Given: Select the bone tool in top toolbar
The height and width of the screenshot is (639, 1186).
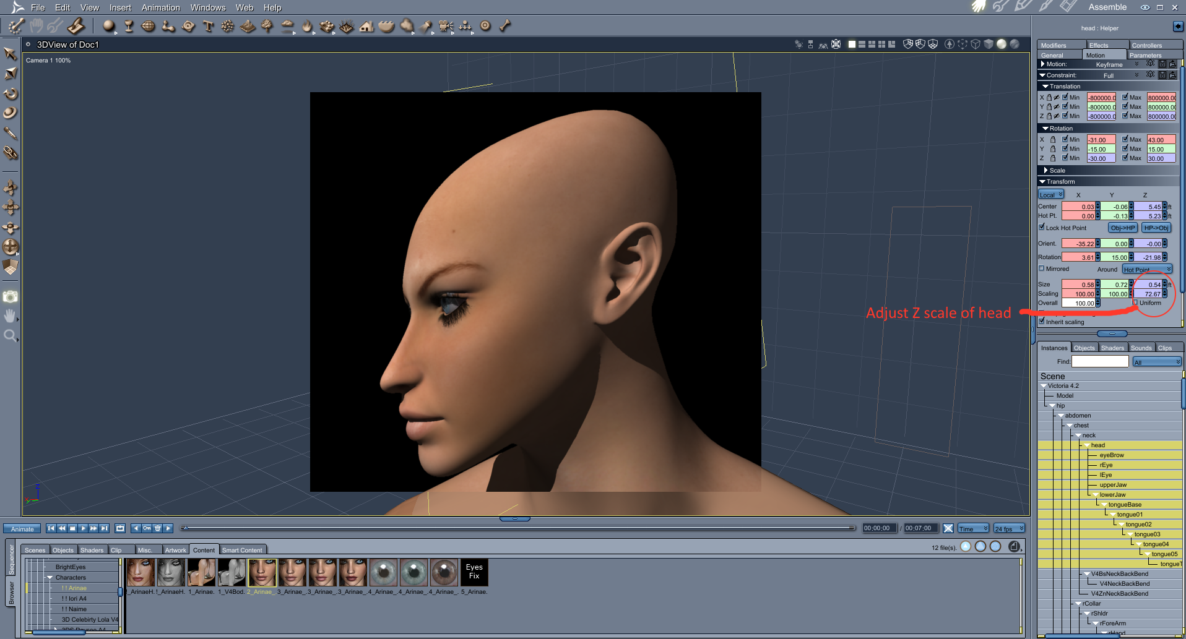Looking at the screenshot, I should tap(505, 26).
